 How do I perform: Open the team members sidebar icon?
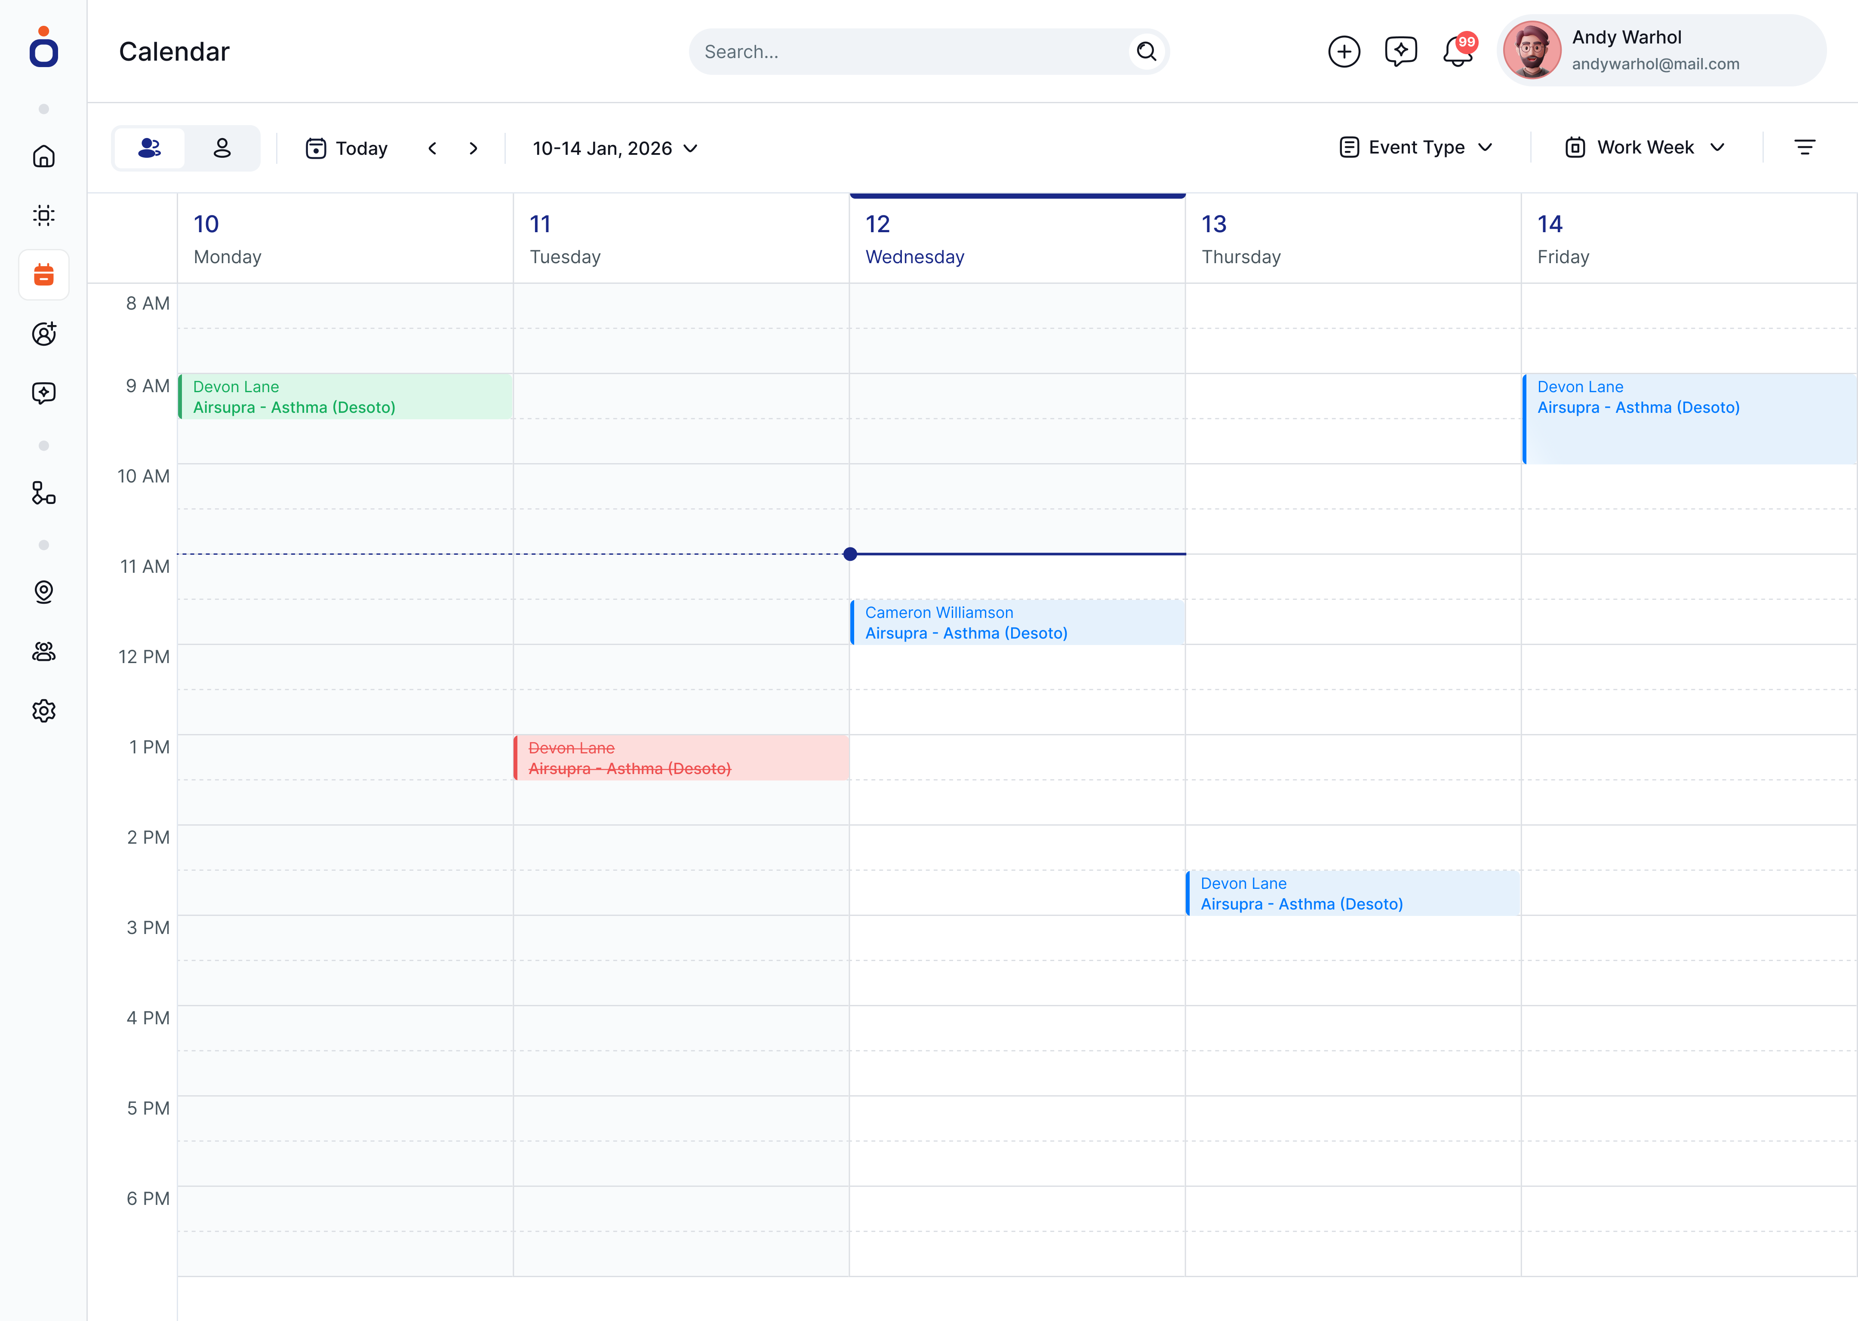click(x=44, y=651)
